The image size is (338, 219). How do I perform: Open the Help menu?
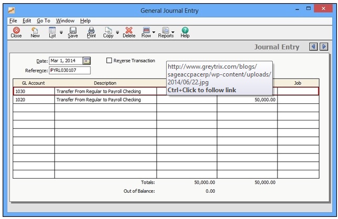pyautogui.click(x=85, y=21)
